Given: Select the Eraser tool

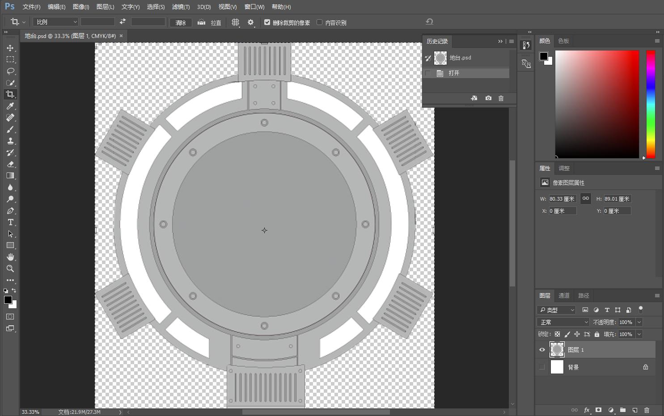Looking at the screenshot, I should pyautogui.click(x=10, y=164).
